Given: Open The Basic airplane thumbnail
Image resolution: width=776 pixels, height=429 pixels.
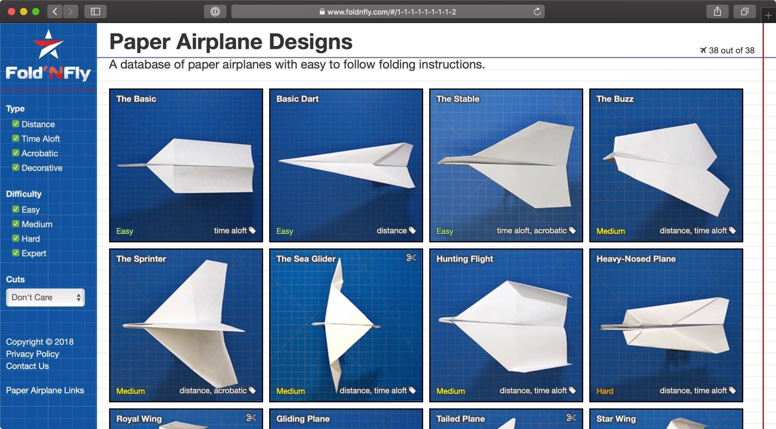Looking at the screenshot, I should click(186, 165).
